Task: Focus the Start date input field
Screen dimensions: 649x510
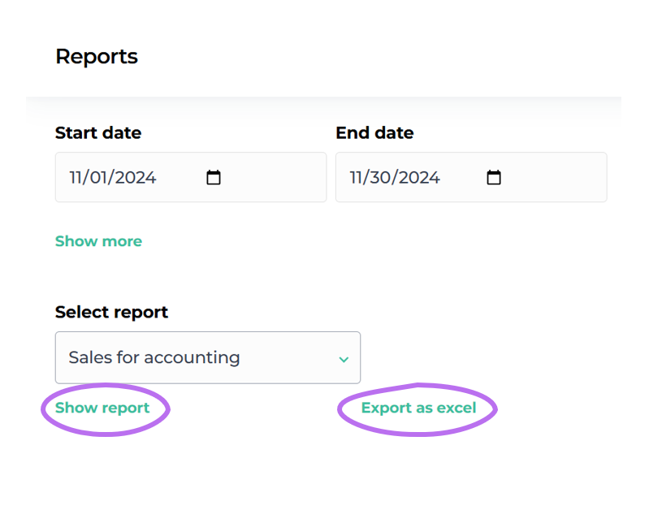Action: pos(162,178)
